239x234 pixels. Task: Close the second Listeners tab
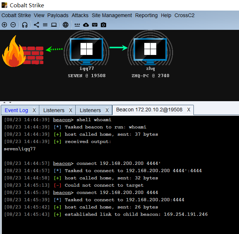107,110
